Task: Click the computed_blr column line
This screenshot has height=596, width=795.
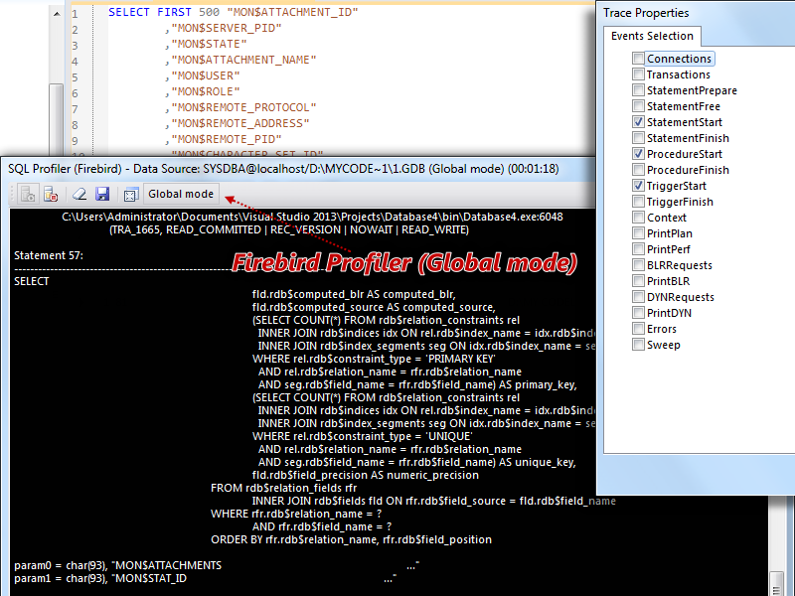Action: pyautogui.click(x=354, y=294)
